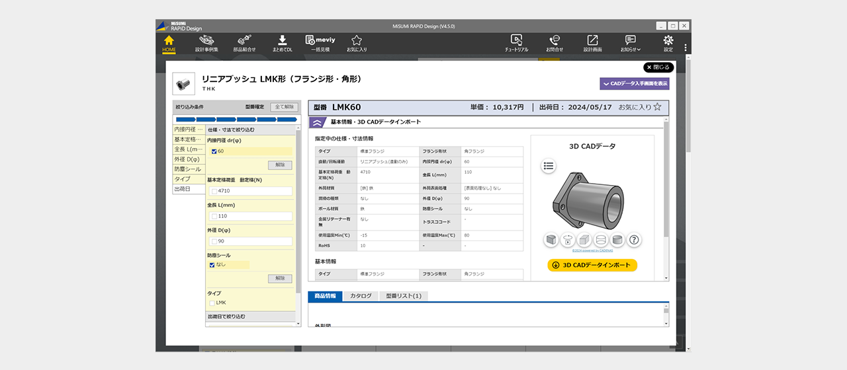
Task: Click the product thumbnail image
Action: [x=184, y=84]
